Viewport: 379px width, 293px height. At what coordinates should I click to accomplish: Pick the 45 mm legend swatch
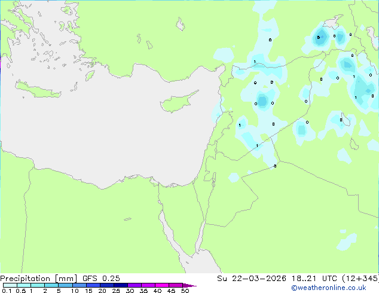tap(176, 285)
